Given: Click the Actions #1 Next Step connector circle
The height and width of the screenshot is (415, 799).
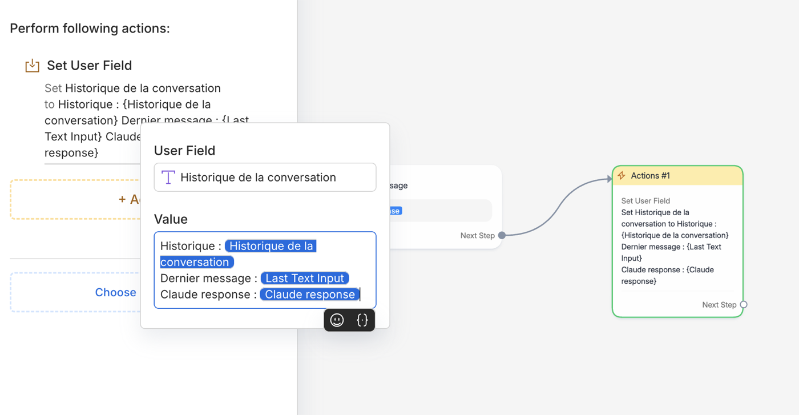Looking at the screenshot, I should click(744, 305).
